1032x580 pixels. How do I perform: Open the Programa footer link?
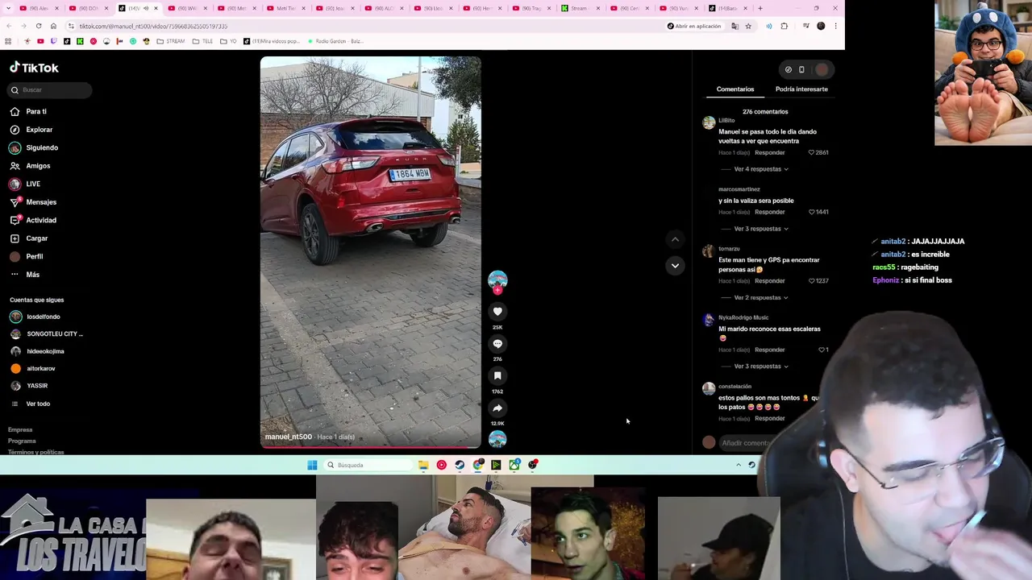pos(22,441)
